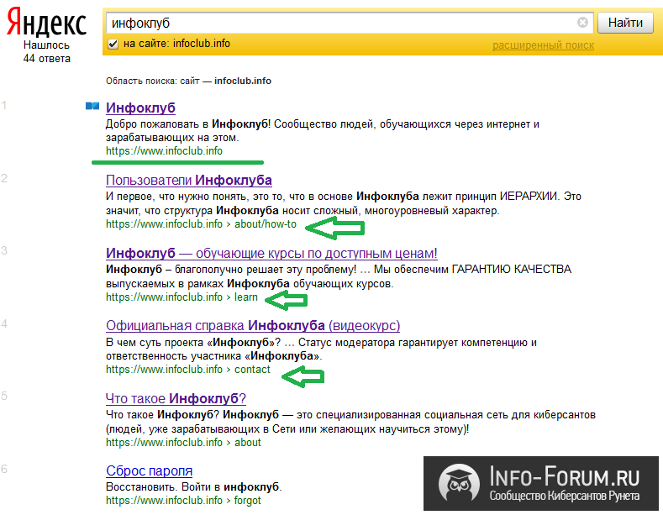Open 'Пользователи Инфоклуба' result
The image size is (663, 515).
point(188,181)
